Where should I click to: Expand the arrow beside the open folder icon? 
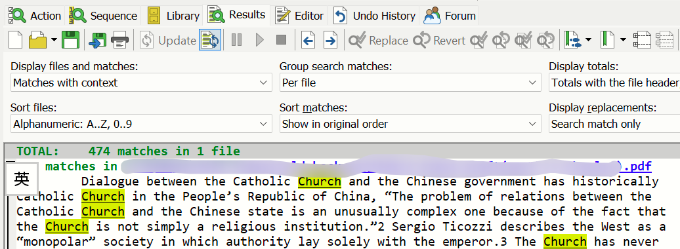pyautogui.click(x=54, y=40)
